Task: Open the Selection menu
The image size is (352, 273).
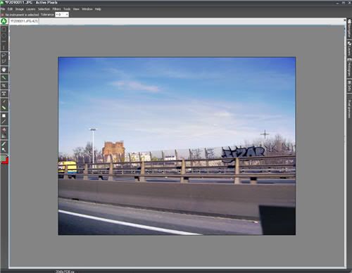Action: [44, 9]
